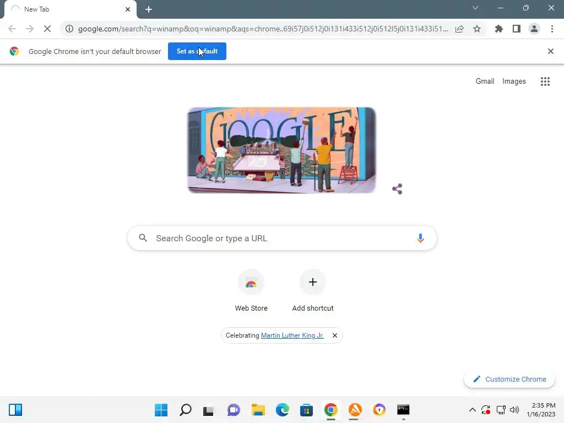
Task: Open Task View in taskbar
Action: [209, 410]
